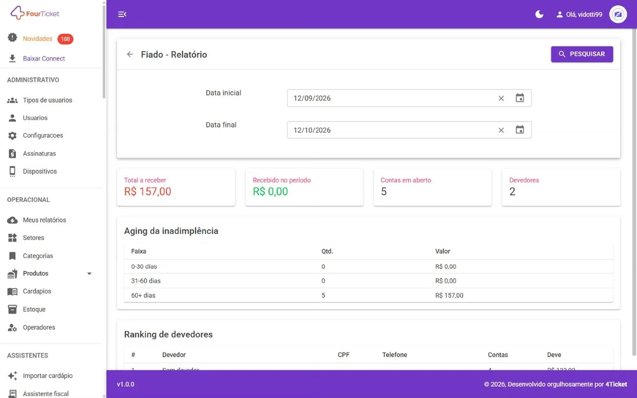637x398 pixels.
Task: Click the Meus relatórios cloud icon
Action: 12,220
